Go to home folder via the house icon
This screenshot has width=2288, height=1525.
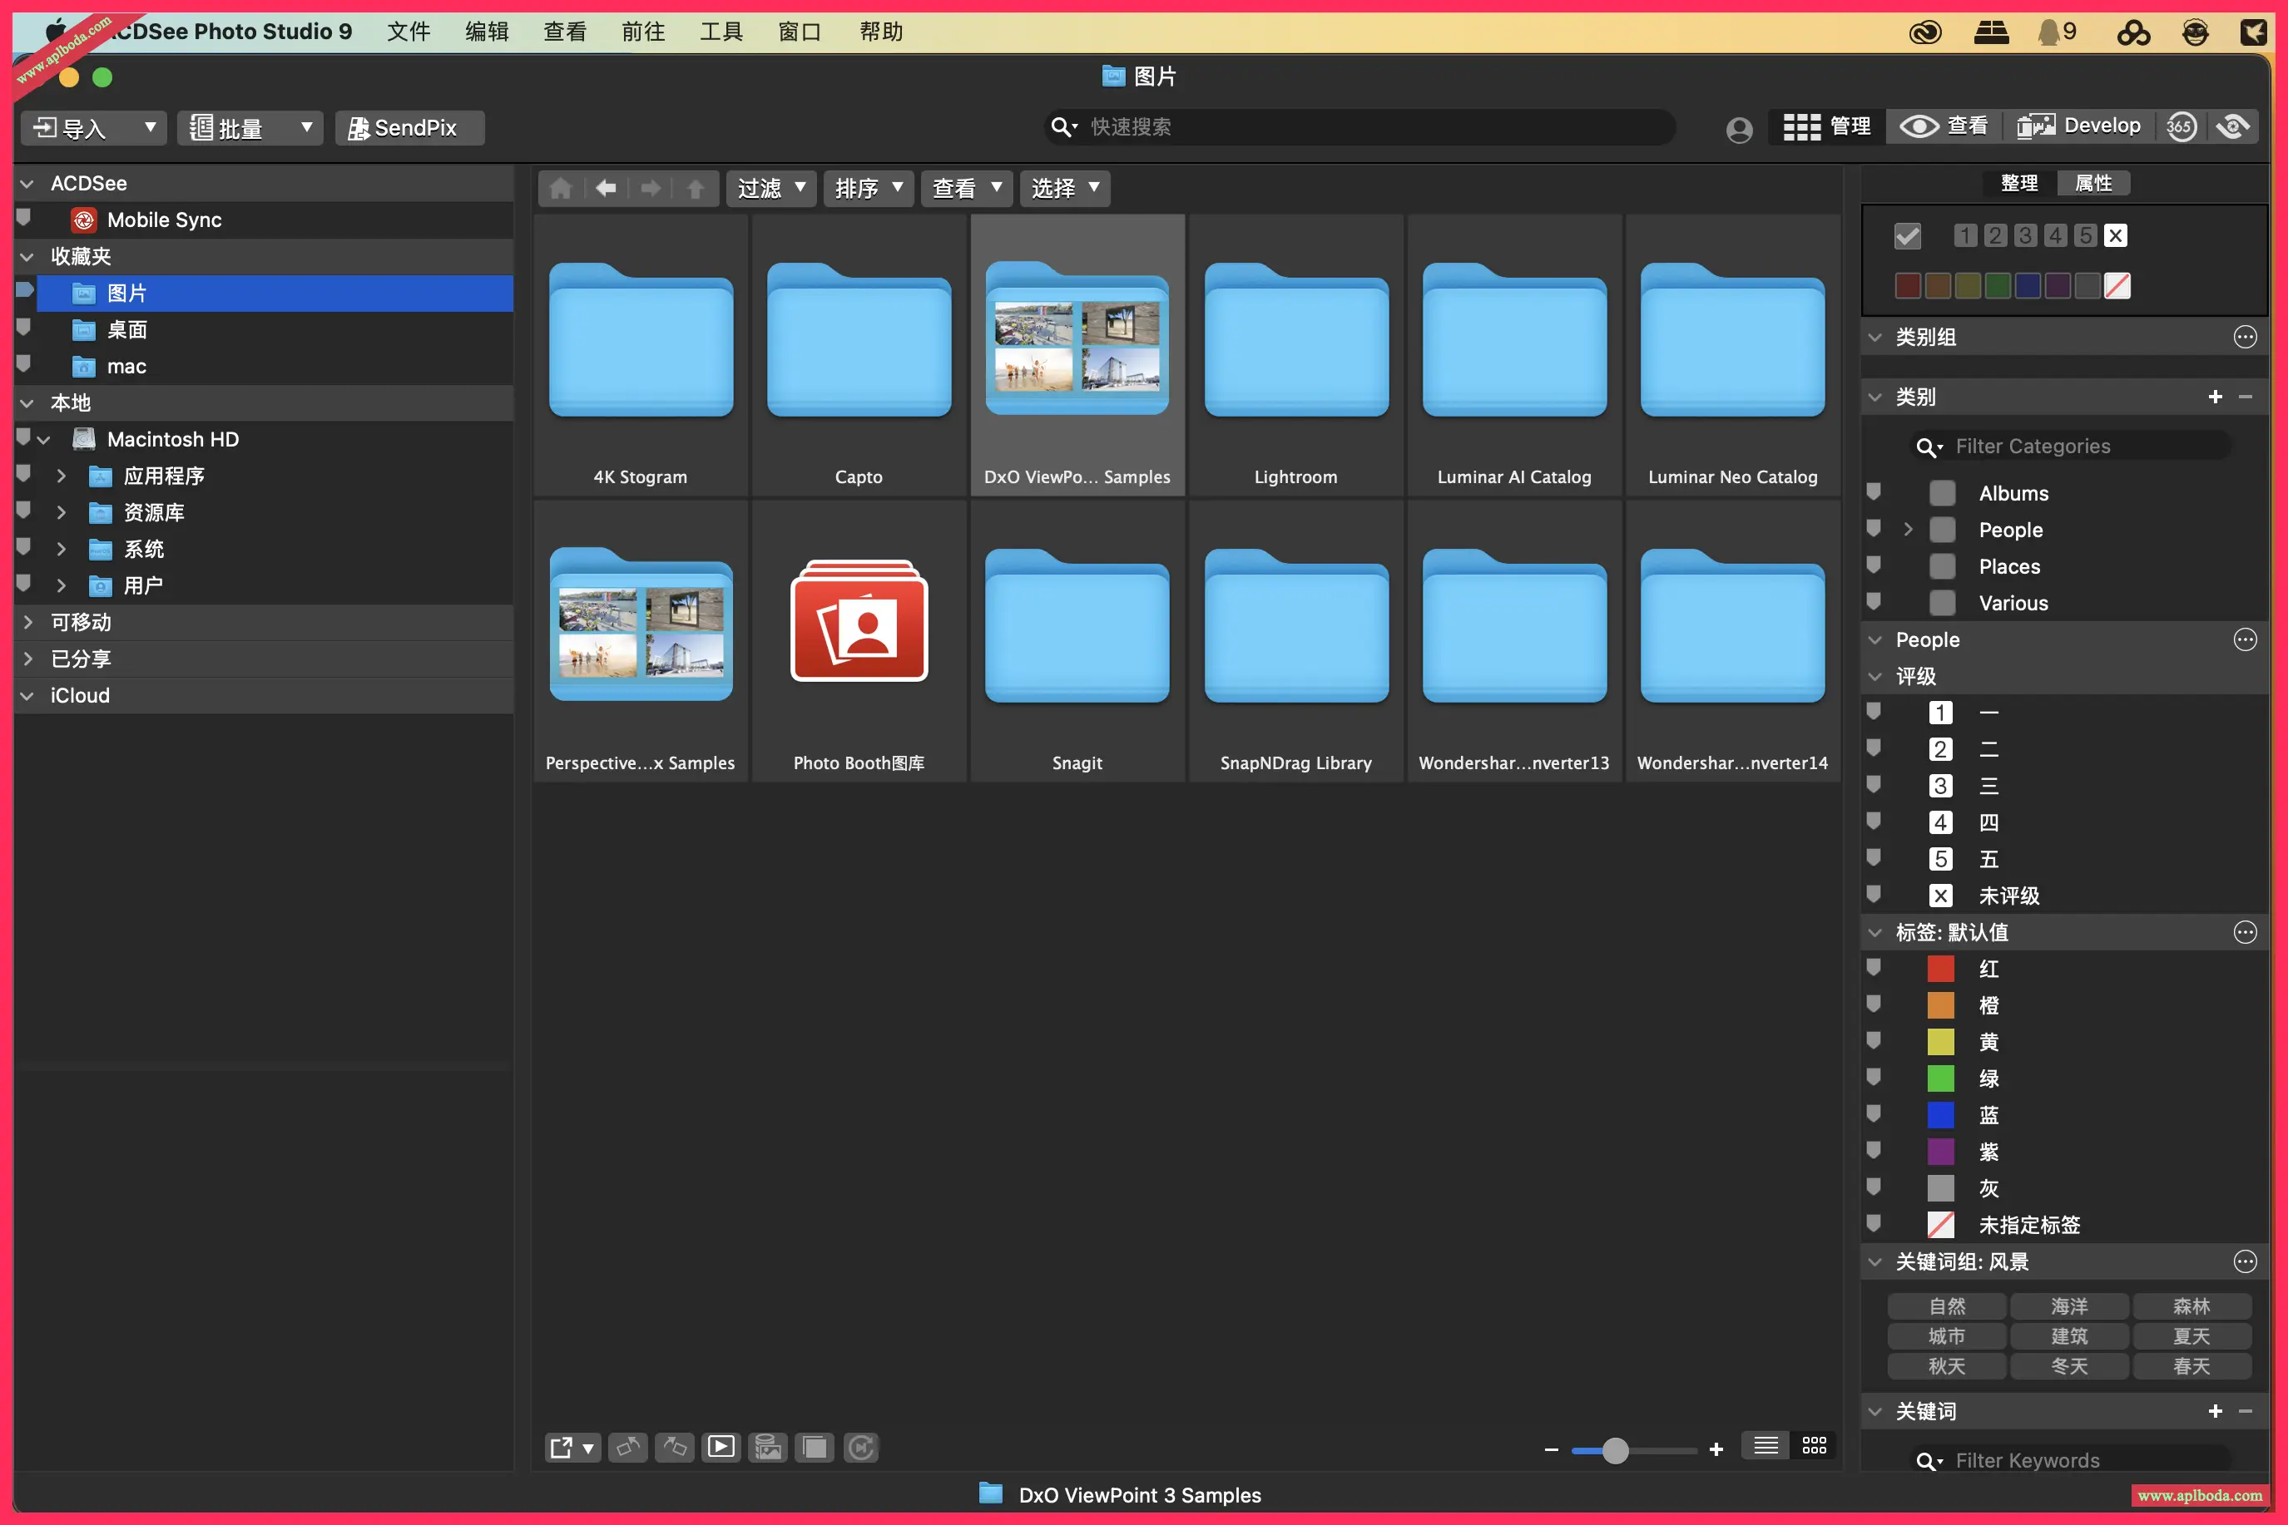point(561,188)
